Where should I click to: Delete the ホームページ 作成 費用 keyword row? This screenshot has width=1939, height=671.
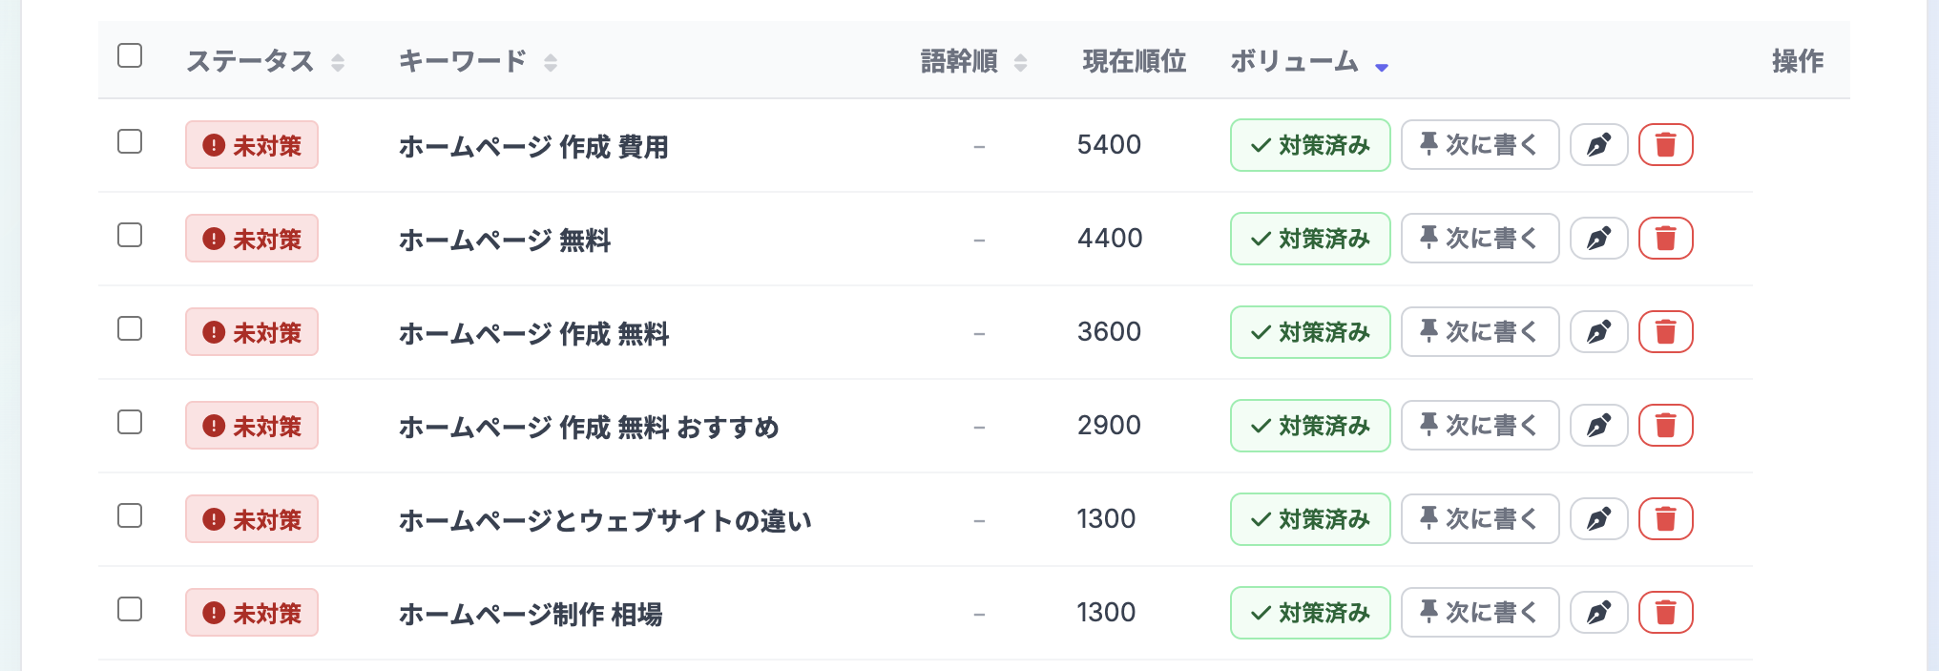point(1665,145)
